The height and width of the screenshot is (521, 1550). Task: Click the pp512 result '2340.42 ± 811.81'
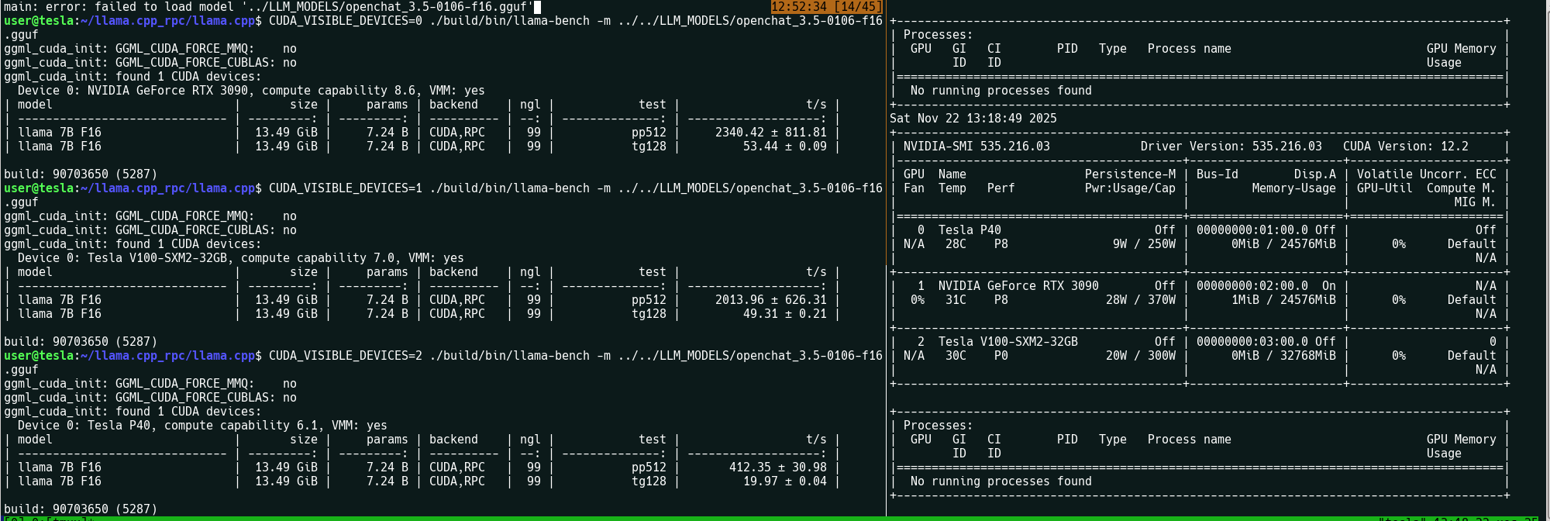point(771,133)
